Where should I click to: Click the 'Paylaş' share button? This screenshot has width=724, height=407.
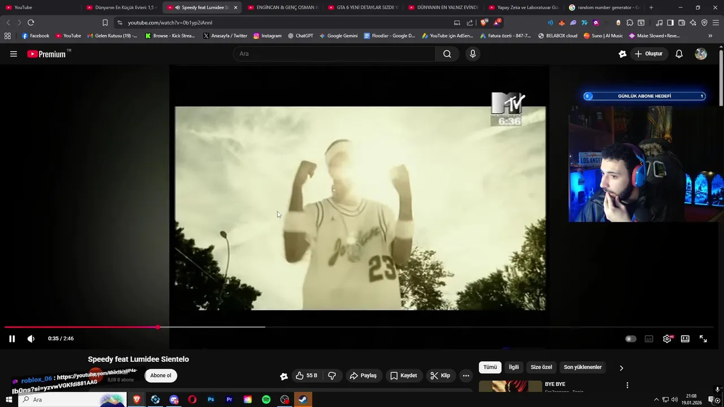coord(363,375)
